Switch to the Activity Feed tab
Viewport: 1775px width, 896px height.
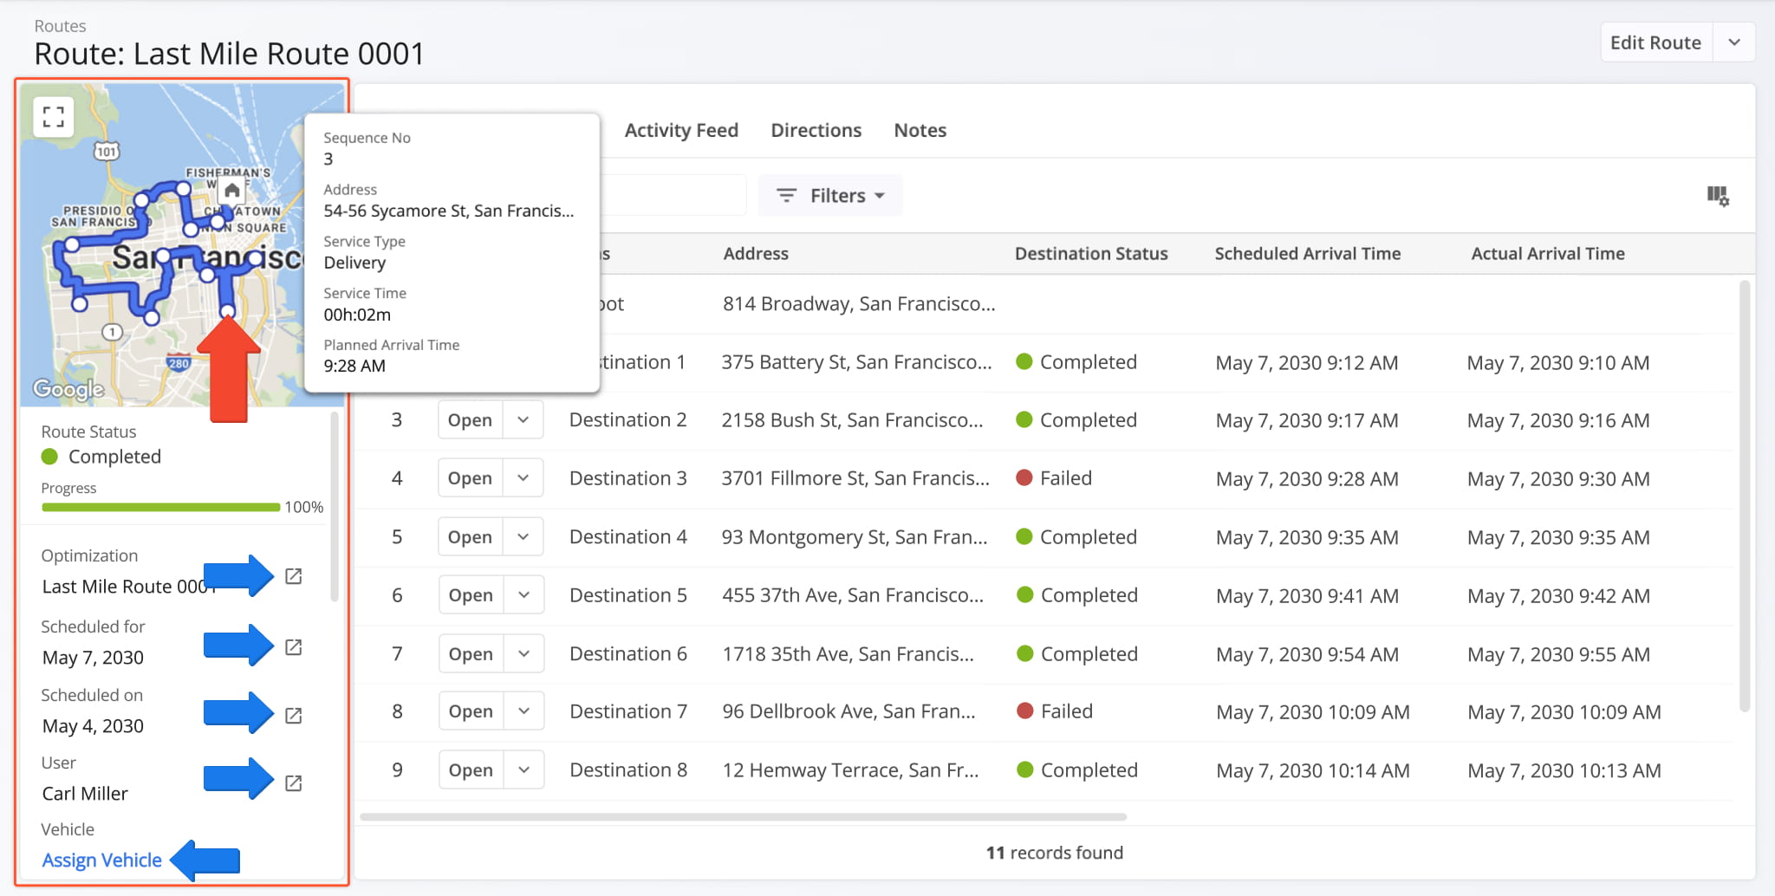tap(681, 130)
